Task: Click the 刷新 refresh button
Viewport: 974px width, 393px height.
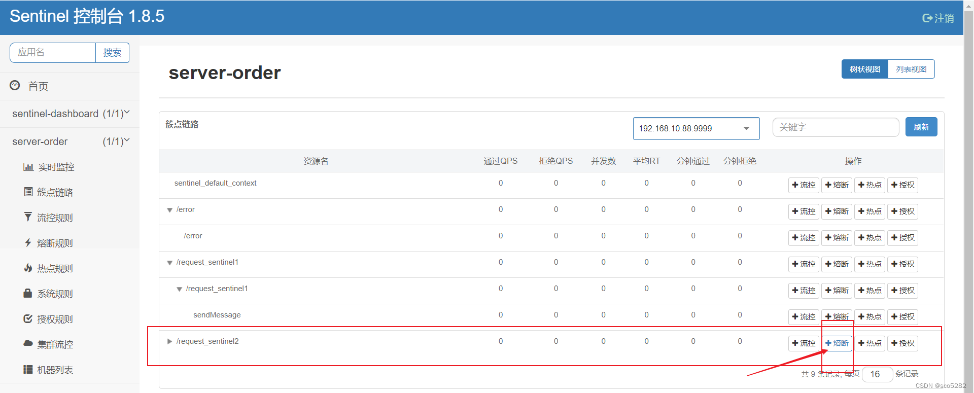Action: tap(921, 127)
